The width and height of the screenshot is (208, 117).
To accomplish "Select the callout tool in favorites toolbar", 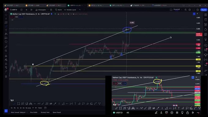I will pyautogui.click(x=83, y=104).
